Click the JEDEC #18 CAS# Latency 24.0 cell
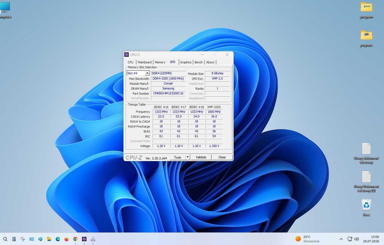 [196, 117]
